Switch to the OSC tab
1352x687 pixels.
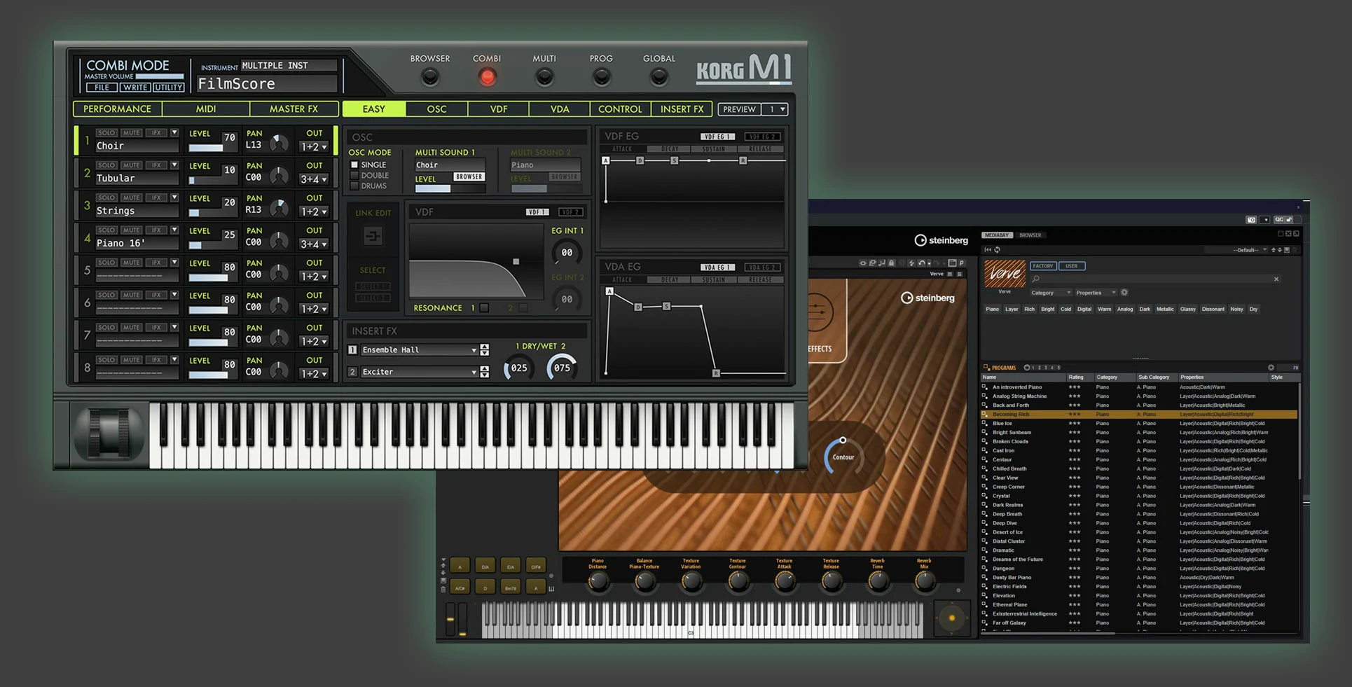click(436, 109)
